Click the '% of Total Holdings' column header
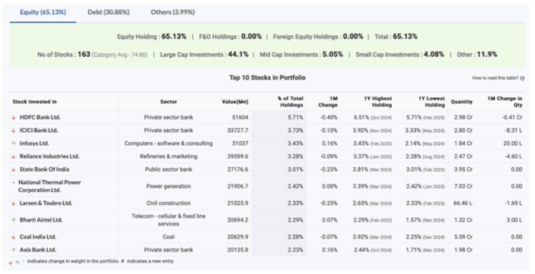 click(x=290, y=102)
